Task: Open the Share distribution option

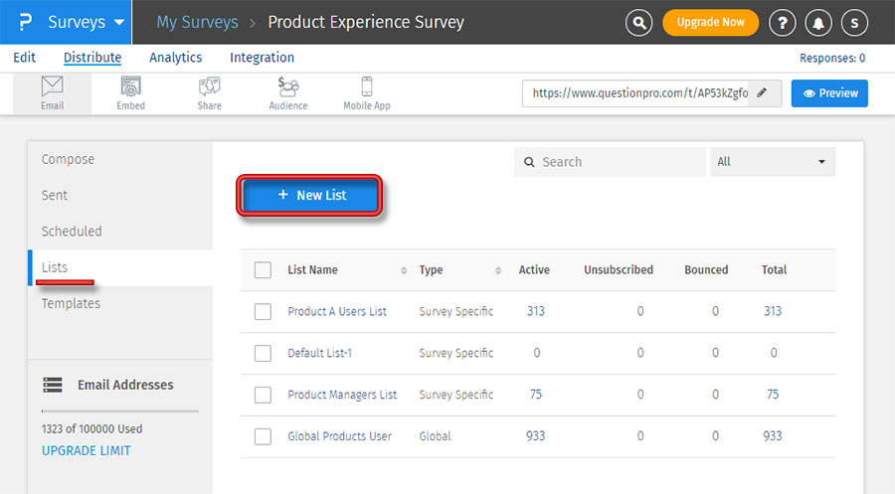Action: (x=210, y=93)
